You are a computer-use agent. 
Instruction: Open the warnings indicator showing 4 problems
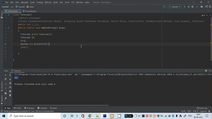tap(203, 15)
